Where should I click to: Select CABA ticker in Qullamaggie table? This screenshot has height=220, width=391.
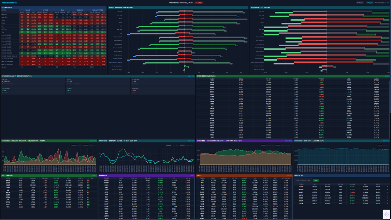coord(8,183)
